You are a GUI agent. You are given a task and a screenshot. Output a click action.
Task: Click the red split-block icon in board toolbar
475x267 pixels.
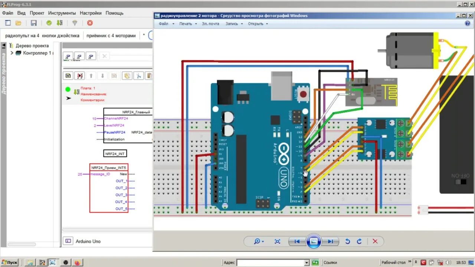tap(79, 76)
